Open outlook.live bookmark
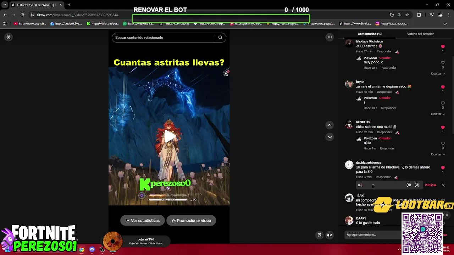The image size is (454, 255). point(66,24)
